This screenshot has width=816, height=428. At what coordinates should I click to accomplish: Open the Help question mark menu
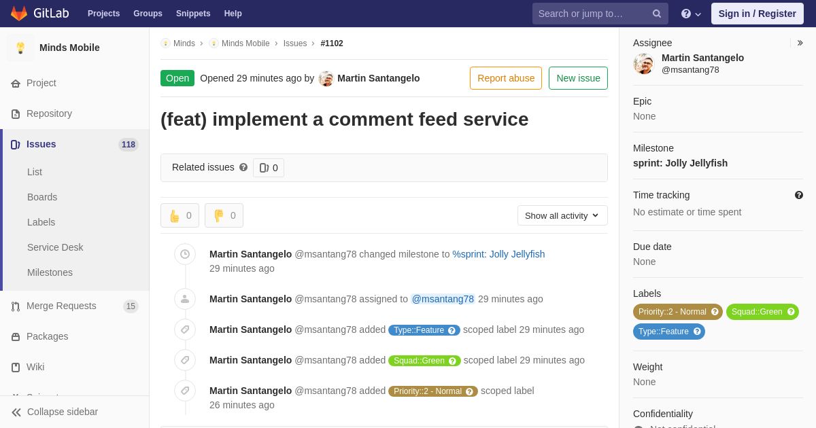point(691,14)
